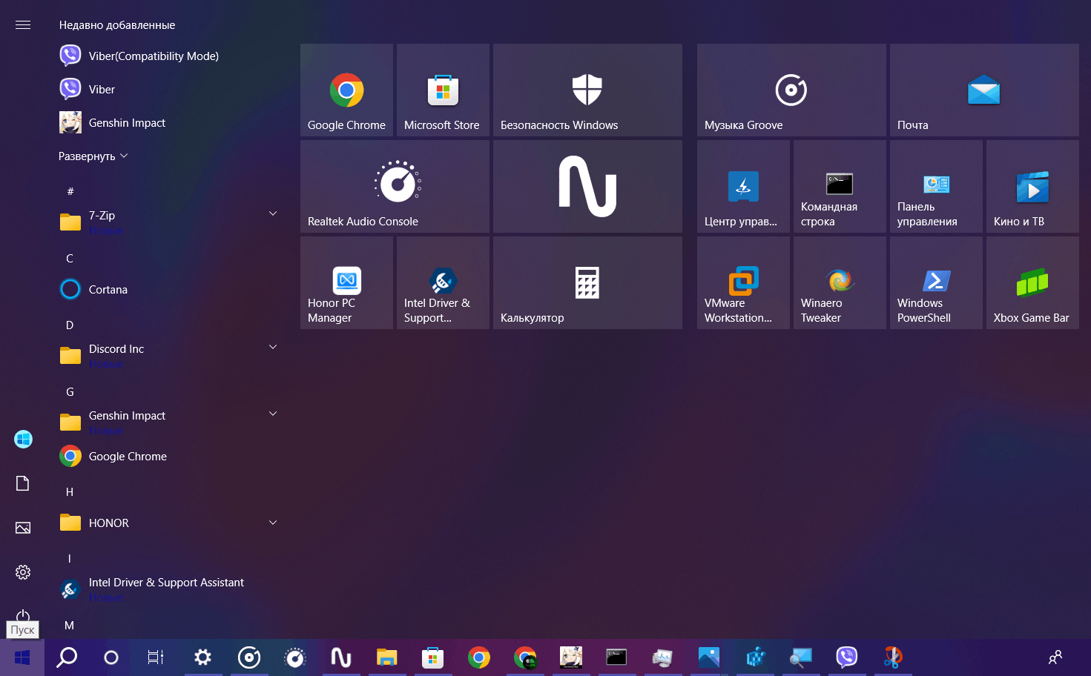Open the Realtek Audio Console tile
1091x676 pixels.
pyautogui.click(x=395, y=186)
